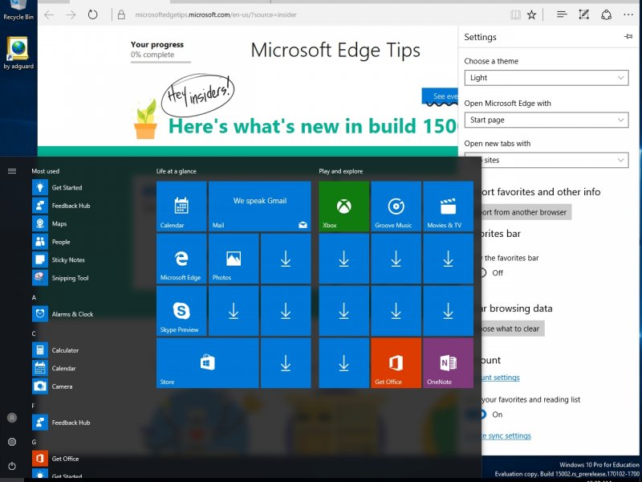Image resolution: width=642 pixels, height=482 pixels.
Task: Toggle the favorites bar switch
Action: point(483,272)
